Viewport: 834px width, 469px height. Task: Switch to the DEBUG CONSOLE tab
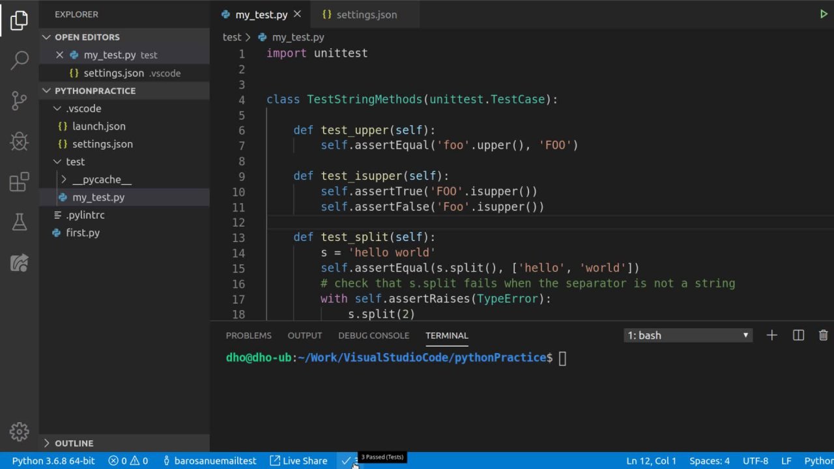373,335
